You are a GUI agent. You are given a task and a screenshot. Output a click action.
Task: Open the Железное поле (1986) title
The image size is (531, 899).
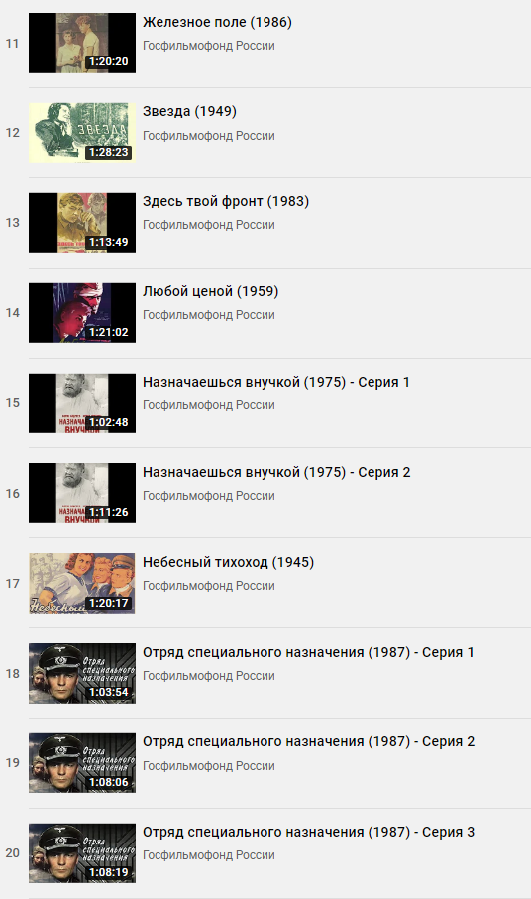click(217, 22)
